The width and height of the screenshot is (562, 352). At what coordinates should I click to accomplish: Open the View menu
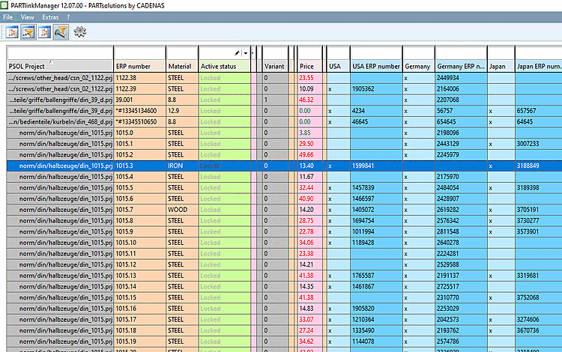click(28, 16)
